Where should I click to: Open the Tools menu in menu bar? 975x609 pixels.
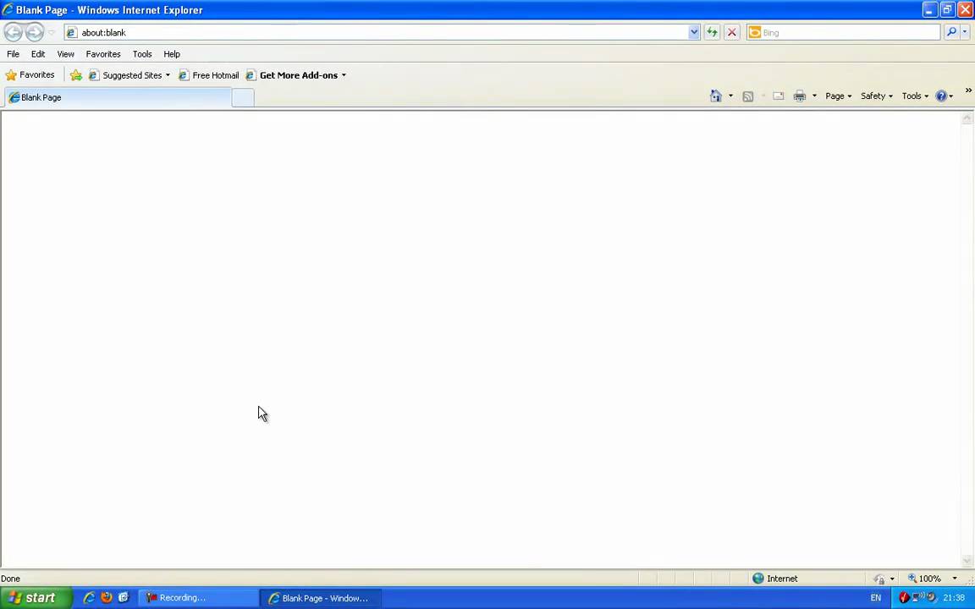pos(142,54)
